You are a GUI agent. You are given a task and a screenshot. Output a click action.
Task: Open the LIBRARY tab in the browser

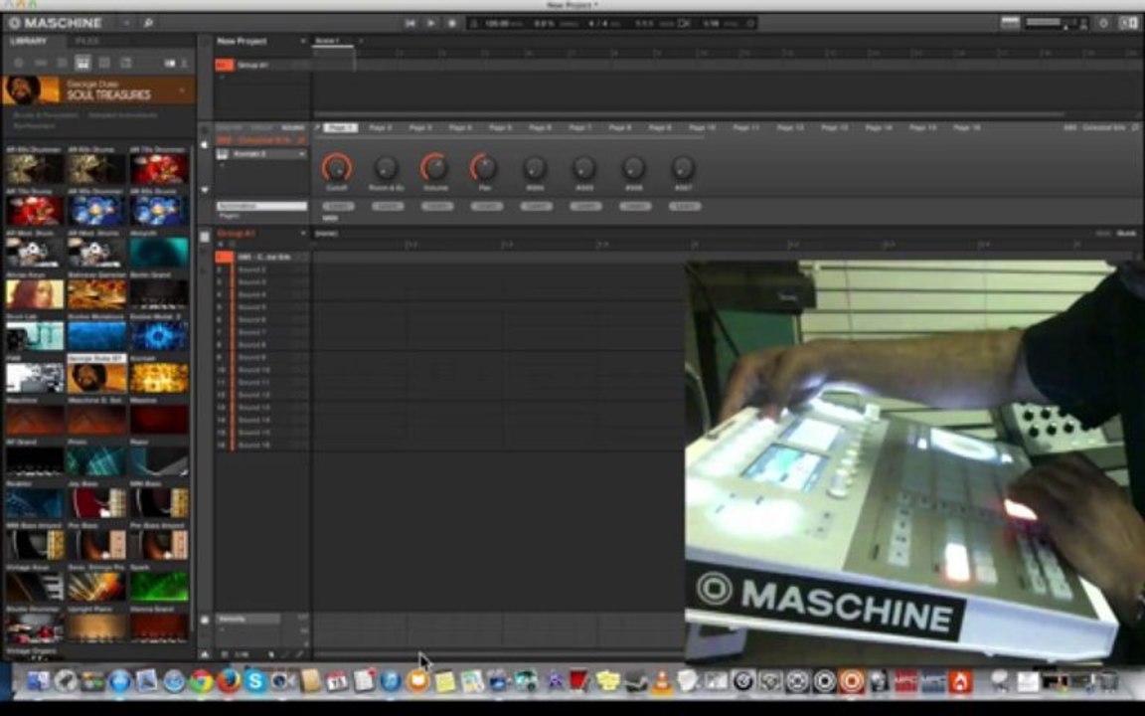pyautogui.click(x=29, y=42)
